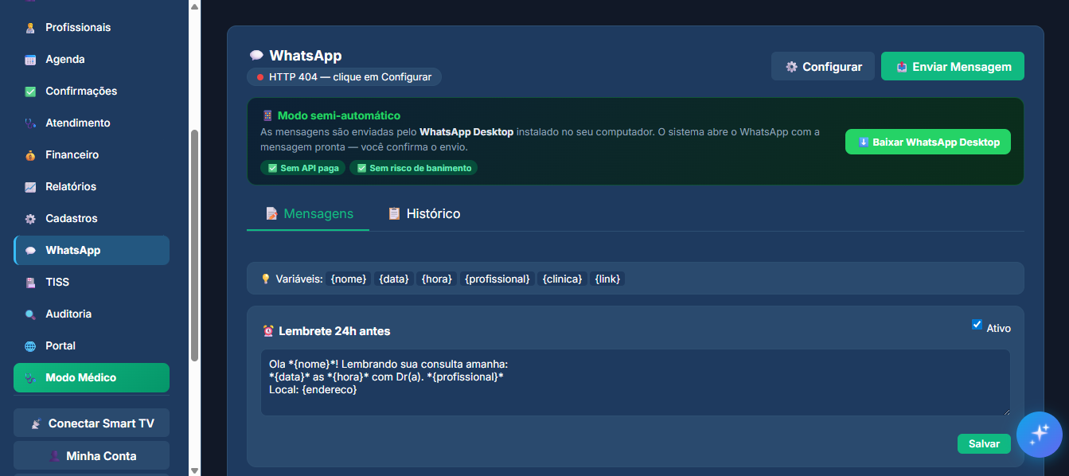This screenshot has width=1069, height=476.
Task: Click the Enviar Mensagem button
Action: pos(952,67)
